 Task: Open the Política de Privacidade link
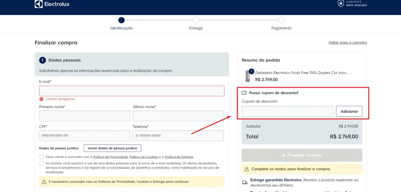[110, 157]
